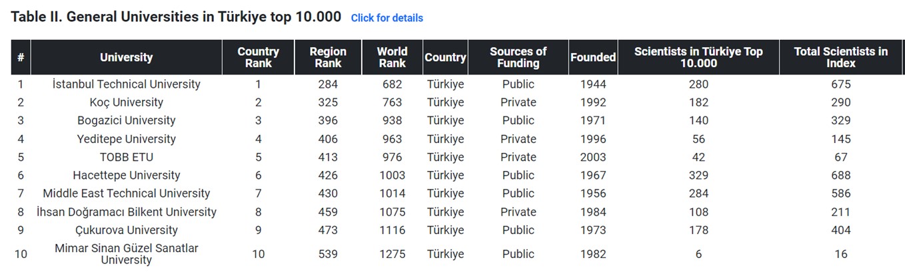Sort by Region Rank column header
905x272 pixels.
coord(328,57)
